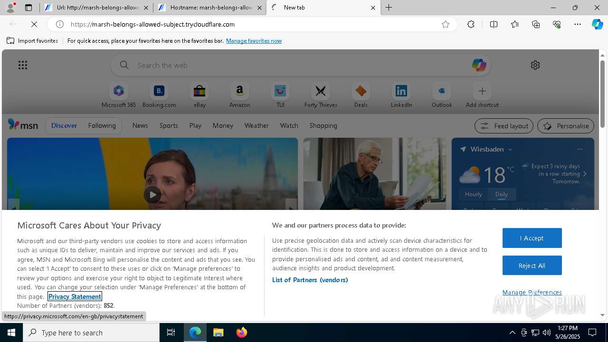Open Settings and more ellipsis menu

point(578,24)
